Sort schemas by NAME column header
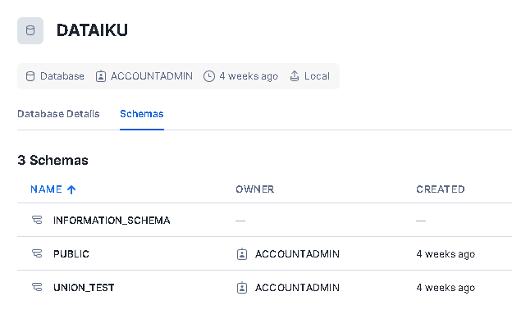Viewport: 512px width, 328px height. click(x=46, y=189)
